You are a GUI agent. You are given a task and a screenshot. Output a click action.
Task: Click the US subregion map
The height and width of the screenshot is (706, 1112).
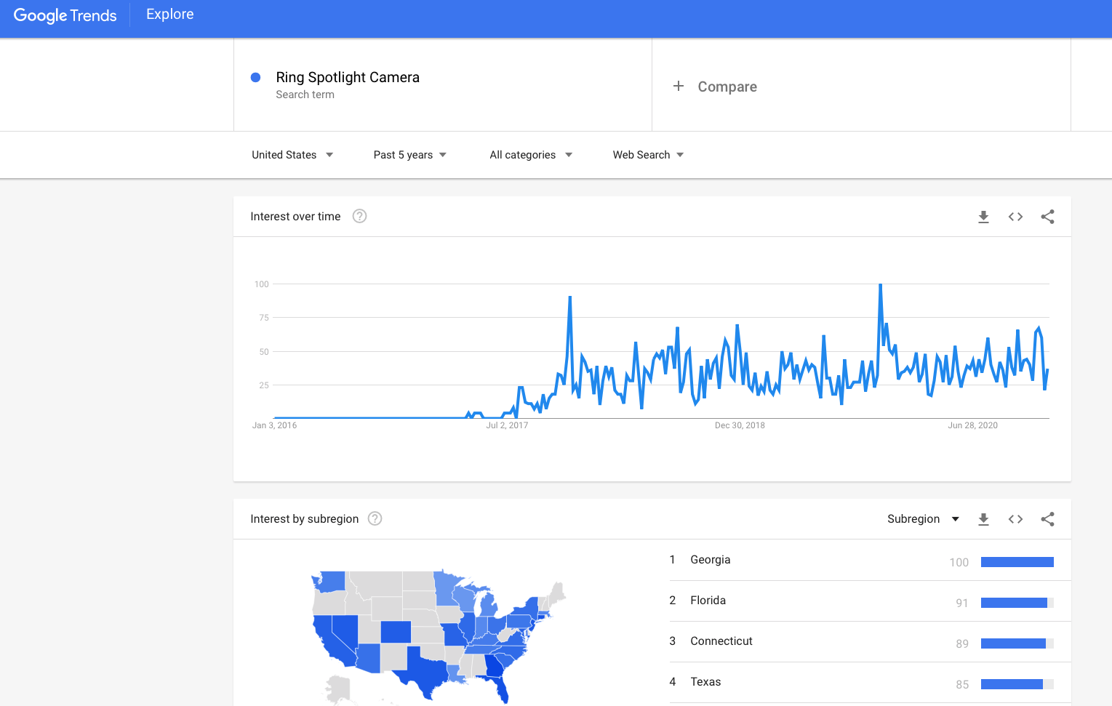pos(439,637)
